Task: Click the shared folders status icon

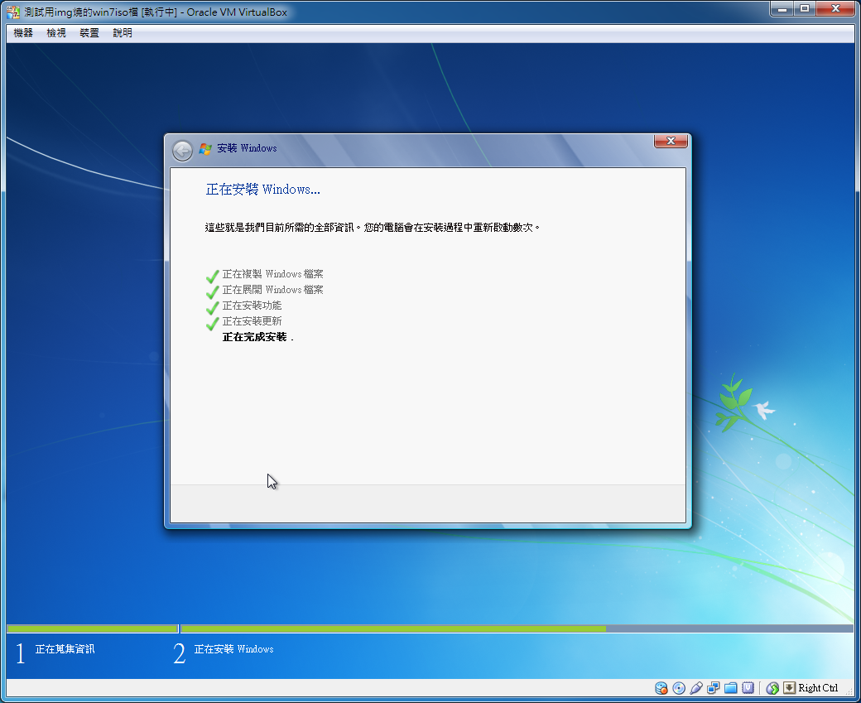Action: coord(730,687)
